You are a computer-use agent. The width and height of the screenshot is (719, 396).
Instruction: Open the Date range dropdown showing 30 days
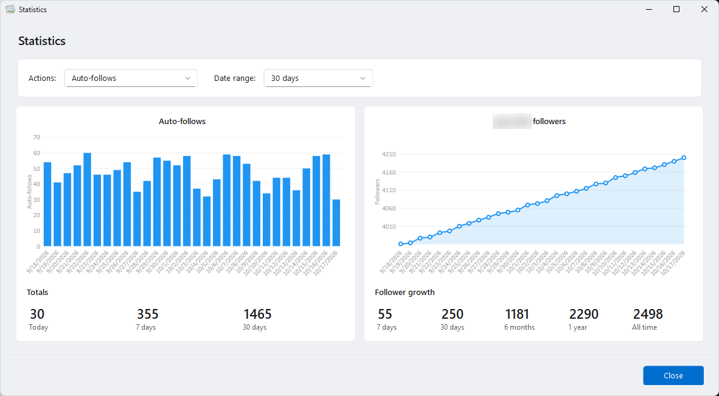[x=318, y=78]
